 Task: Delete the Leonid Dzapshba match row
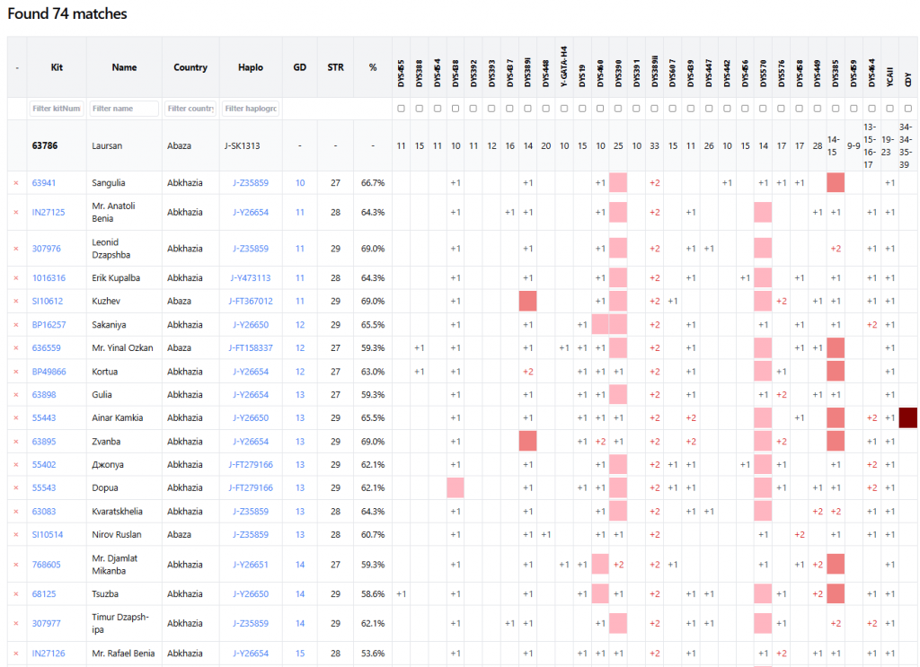coord(16,249)
